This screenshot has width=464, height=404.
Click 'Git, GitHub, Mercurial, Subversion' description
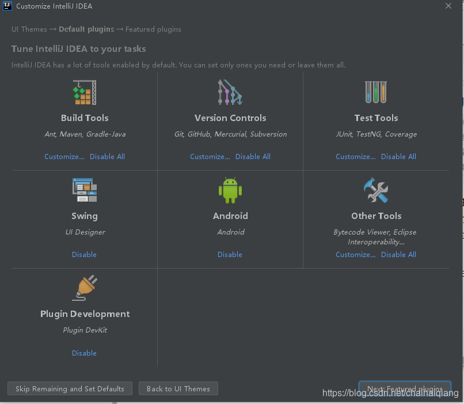click(230, 134)
